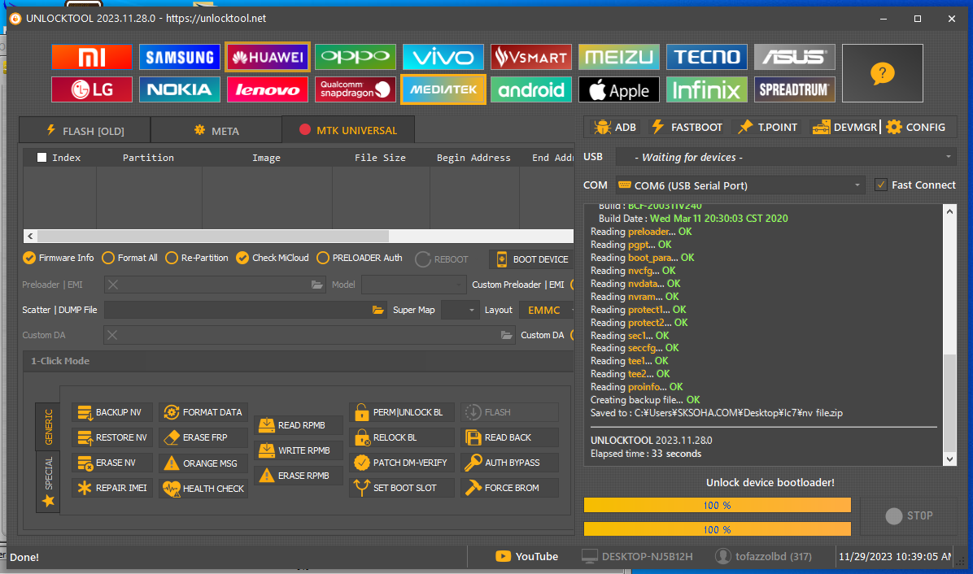This screenshot has width=973, height=574.
Task: Select the Format All radio option
Action: click(107, 258)
